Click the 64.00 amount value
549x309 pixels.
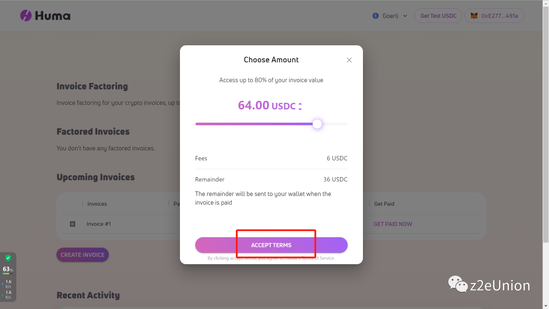pyautogui.click(x=254, y=105)
